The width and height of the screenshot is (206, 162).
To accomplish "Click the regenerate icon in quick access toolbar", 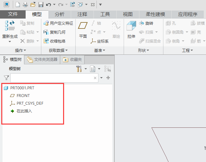I will [72, 4].
